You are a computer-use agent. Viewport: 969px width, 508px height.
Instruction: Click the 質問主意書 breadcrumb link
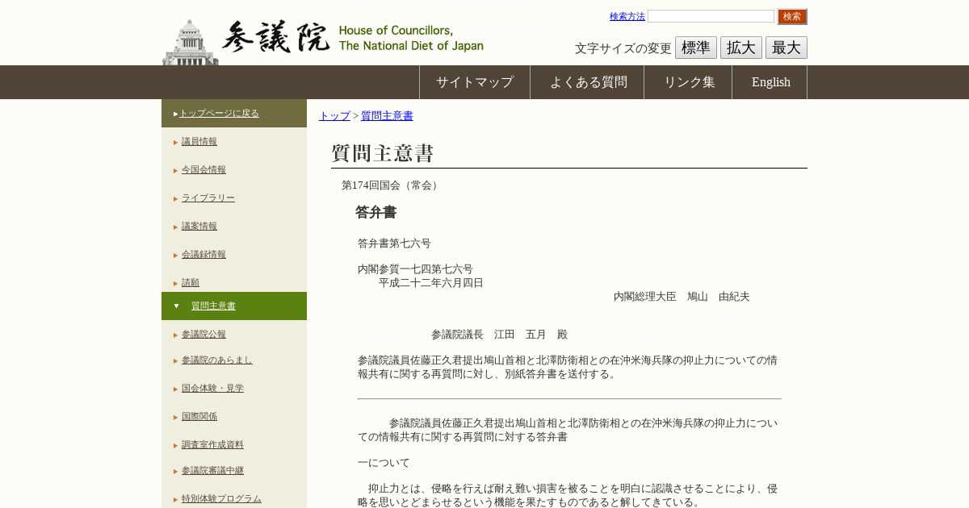tap(387, 116)
